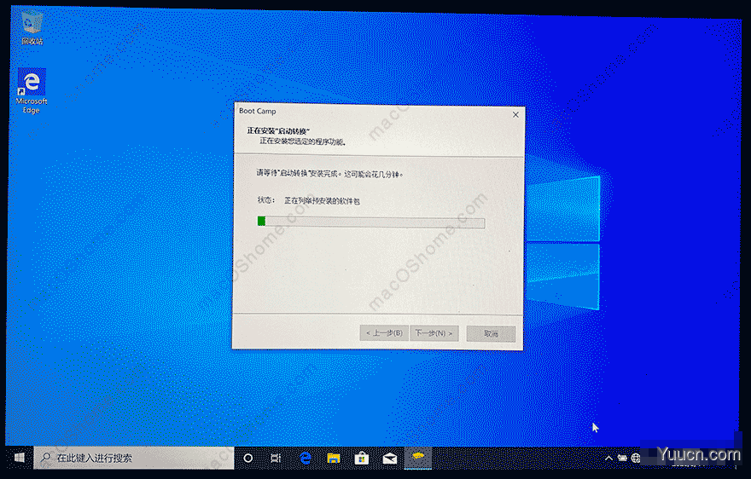The image size is (751, 479).
Task: Close the Boot Camp dialog
Action: coord(515,115)
